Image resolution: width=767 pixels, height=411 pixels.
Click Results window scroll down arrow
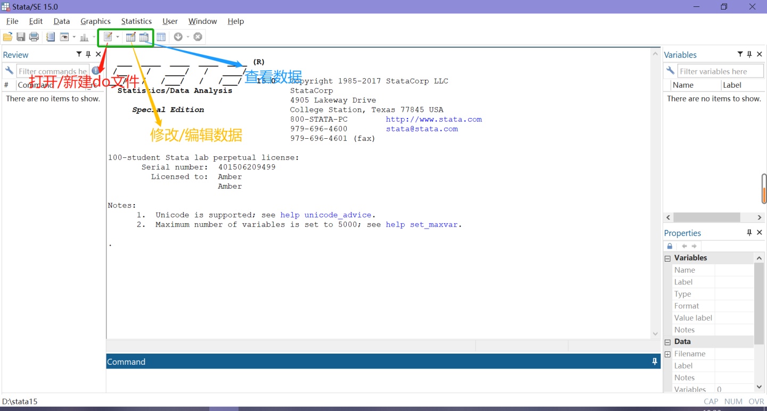655,333
